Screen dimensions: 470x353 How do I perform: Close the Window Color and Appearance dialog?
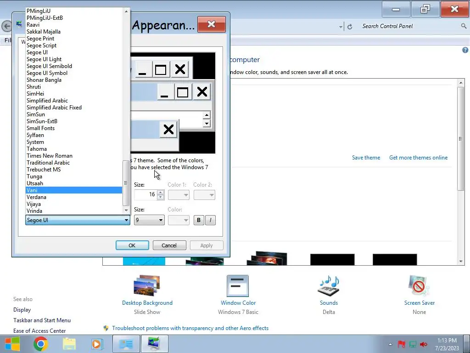[211, 24]
